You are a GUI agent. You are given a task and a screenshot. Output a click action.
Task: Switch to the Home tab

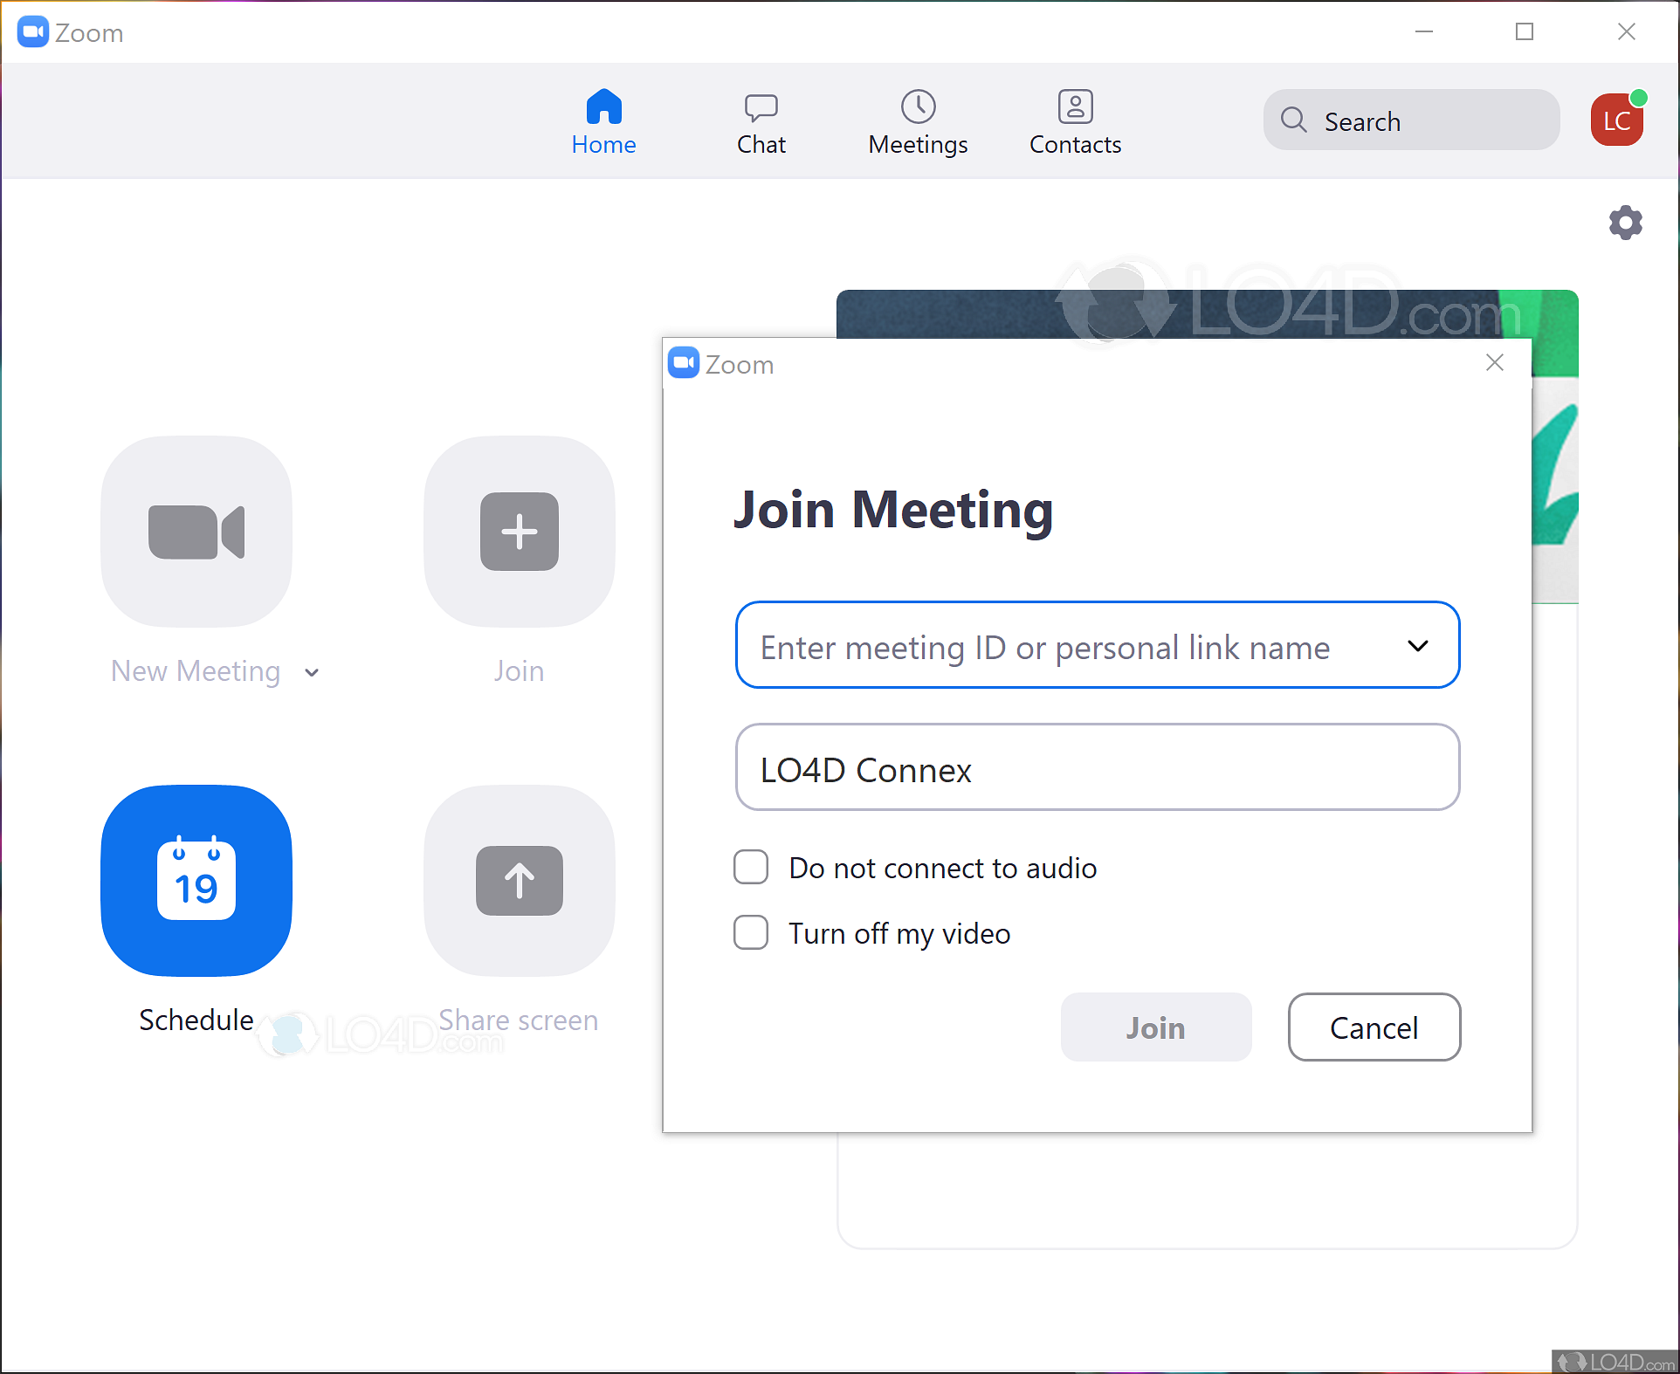pyautogui.click(x=603, y=122)
